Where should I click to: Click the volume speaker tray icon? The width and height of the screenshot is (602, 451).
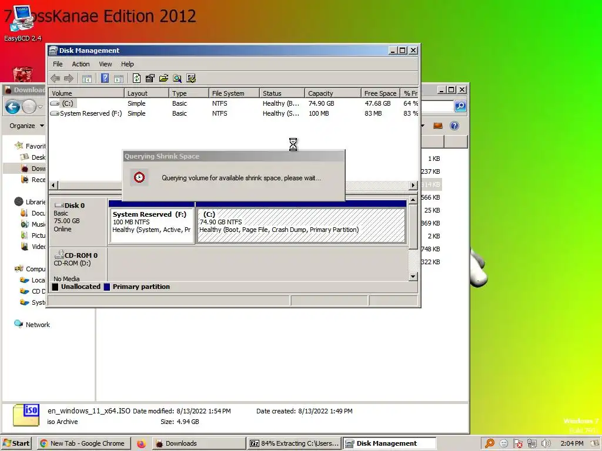click(546, 444)
